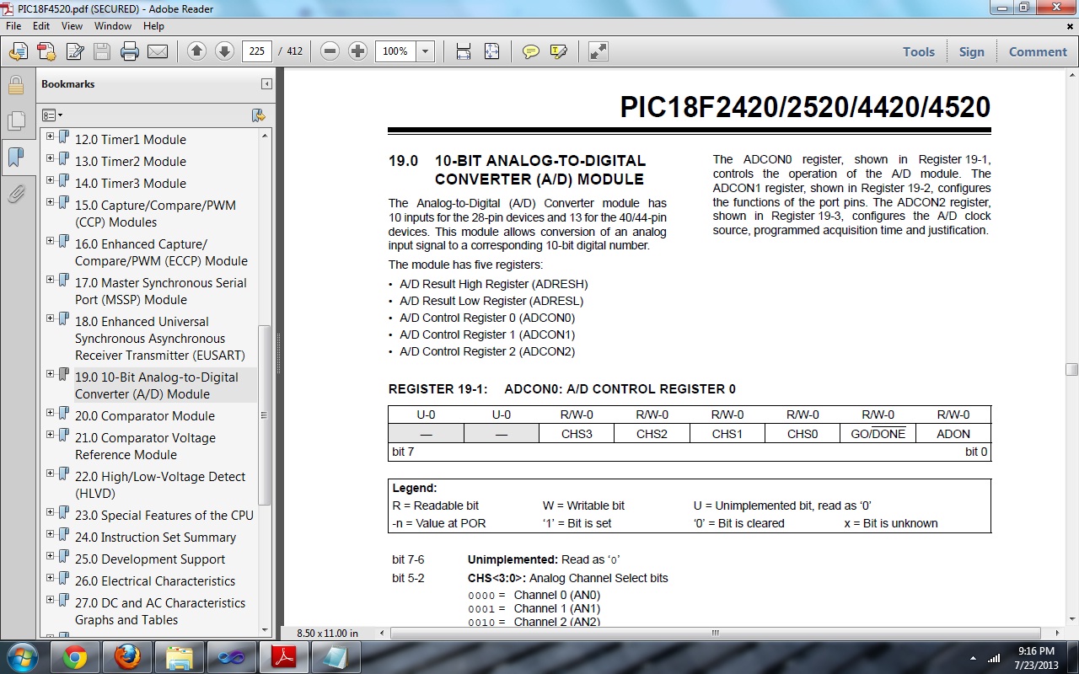
Task: Click the Convert file to PDF icon
Action: (x=46, y=51)
